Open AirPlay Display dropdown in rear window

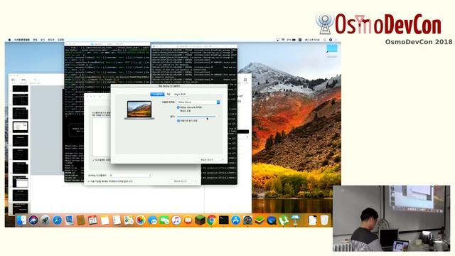pyautogui.click(x=130, y=176)
